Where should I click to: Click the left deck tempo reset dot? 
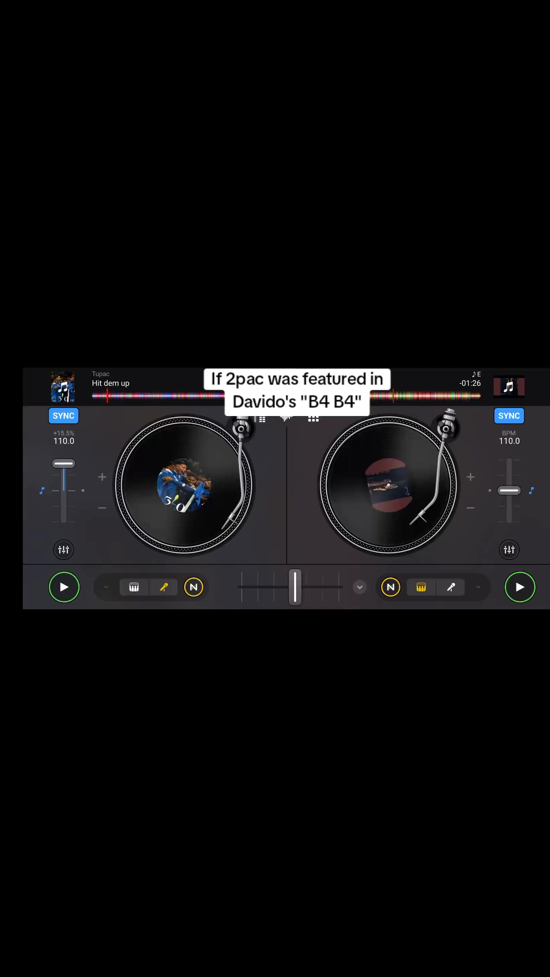(83, 491)
